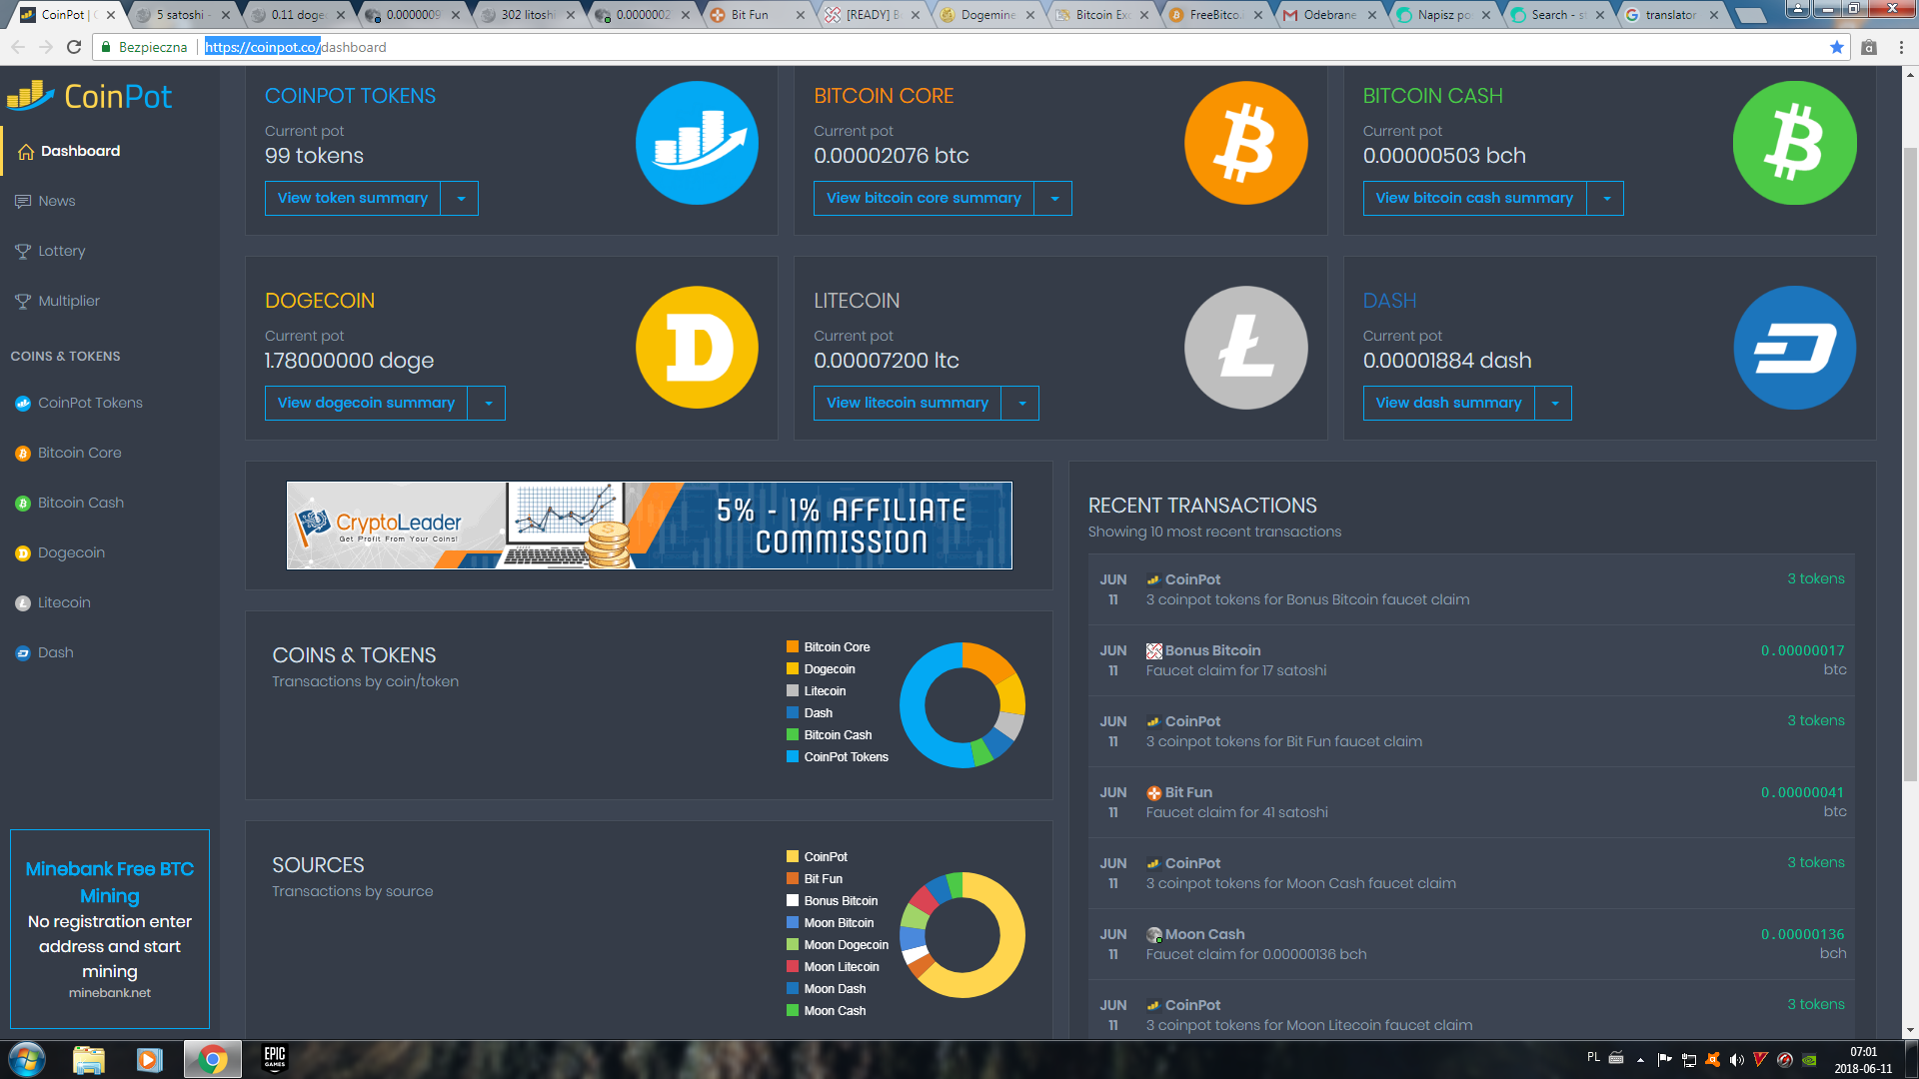Click View bitcoin cash summary button
This screenshot has width=1919, height=1079.
(x=1473, y=199)
